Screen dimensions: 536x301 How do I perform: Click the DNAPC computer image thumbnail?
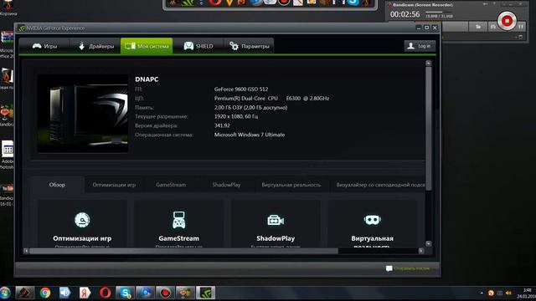[83, 114]
